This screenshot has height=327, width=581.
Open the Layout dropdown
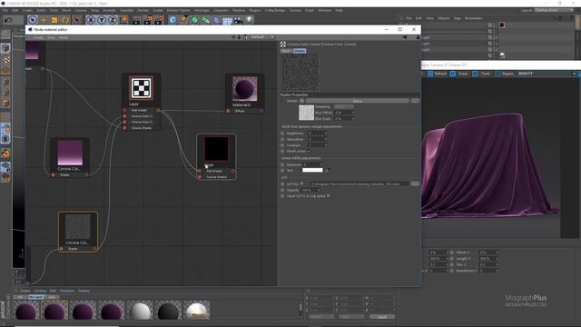[x=554, y=10]
